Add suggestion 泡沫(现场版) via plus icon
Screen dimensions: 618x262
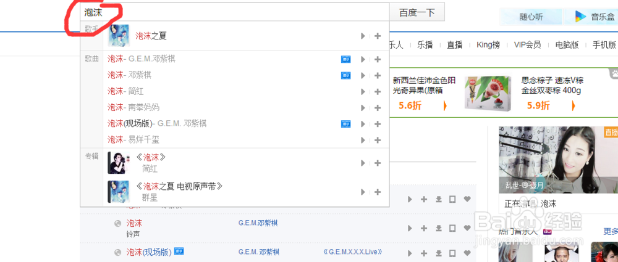coord(378,124)
